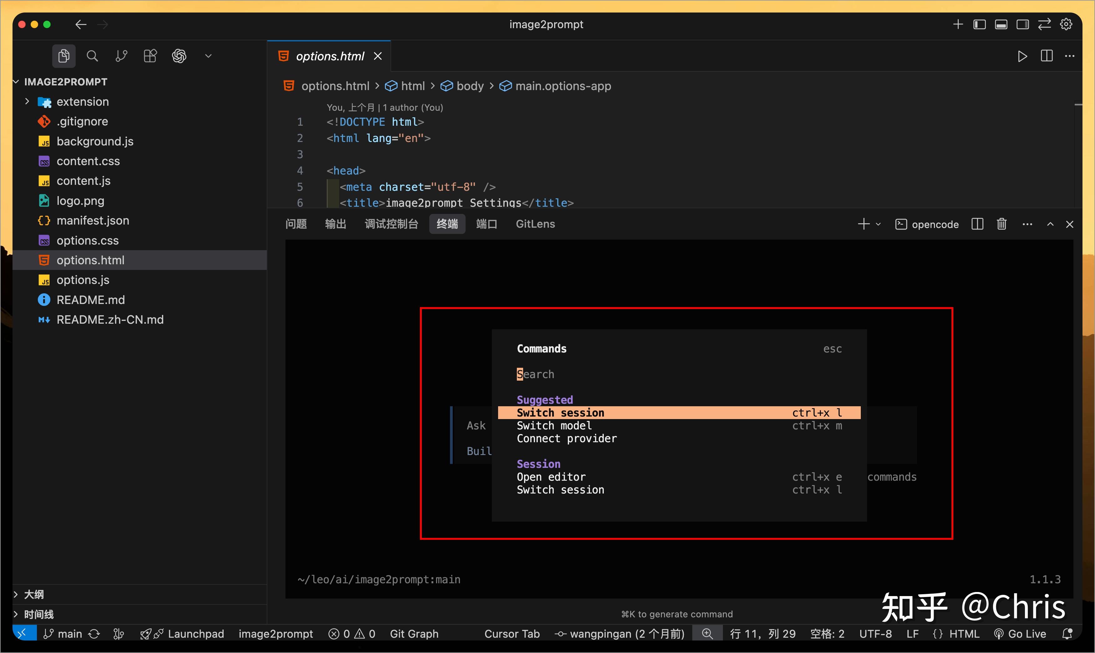Click Git Graph in status bar
Viewport: 1095px width, 653px height.
[x=414, y=634]
